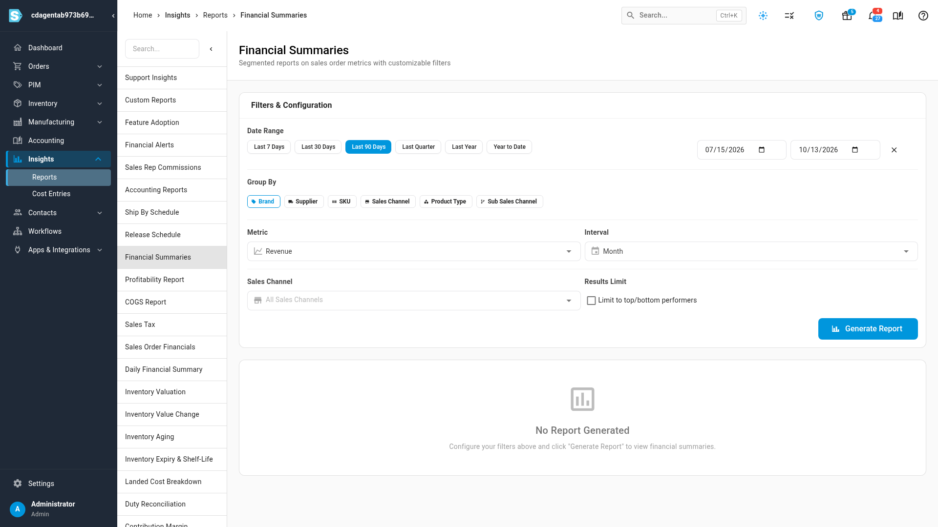This screenshot has width=938, height=527.
Task: Toggle the Brand group-by chip
Action: 263,202
